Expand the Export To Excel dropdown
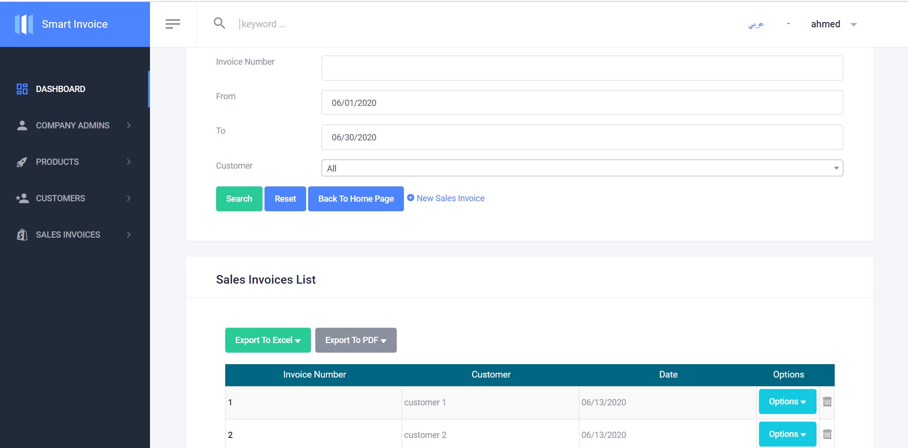The height and width of the screenshot is (448, 908). pyautogui.click(x=267, y=340)
